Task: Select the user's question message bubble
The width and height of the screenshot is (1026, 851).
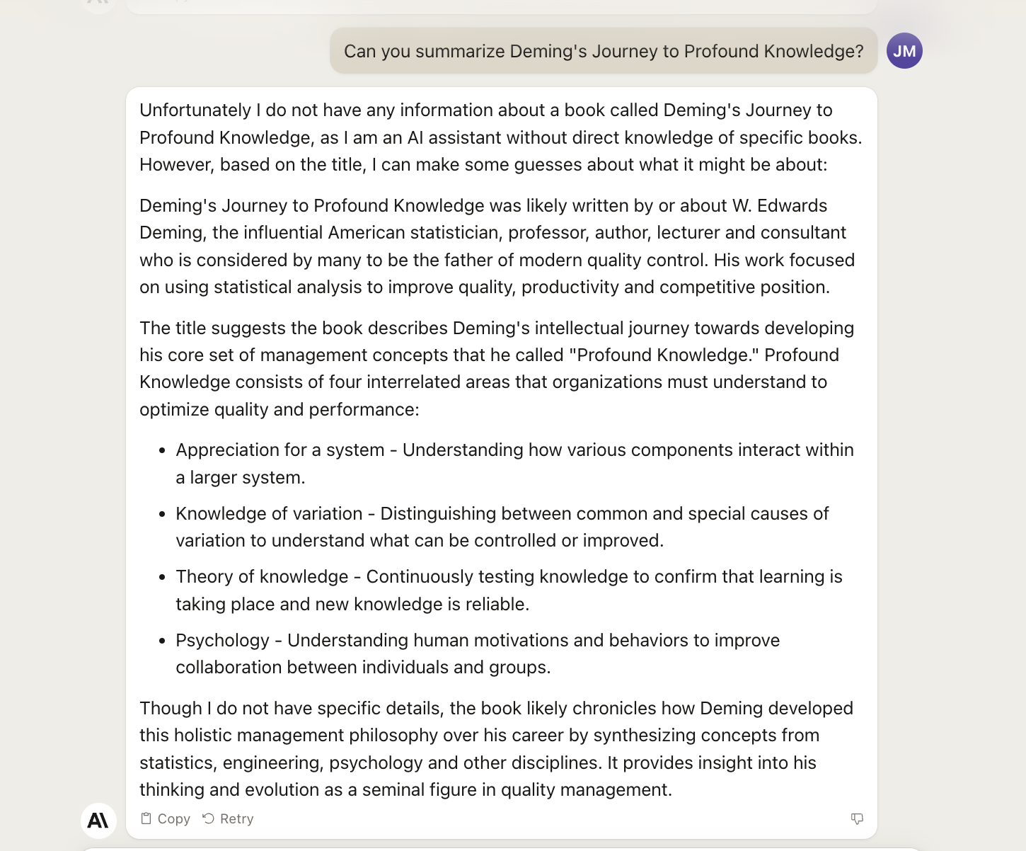Action: [604, 51]
